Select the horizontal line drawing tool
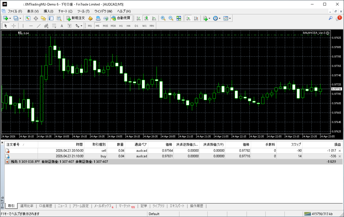This screenshot has height=217, width=344. tap(31, 26)
